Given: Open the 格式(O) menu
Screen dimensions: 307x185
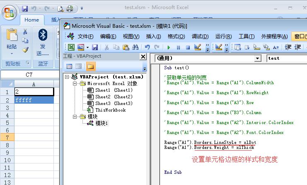Looking at the screenshot, I should pos(176,37).
